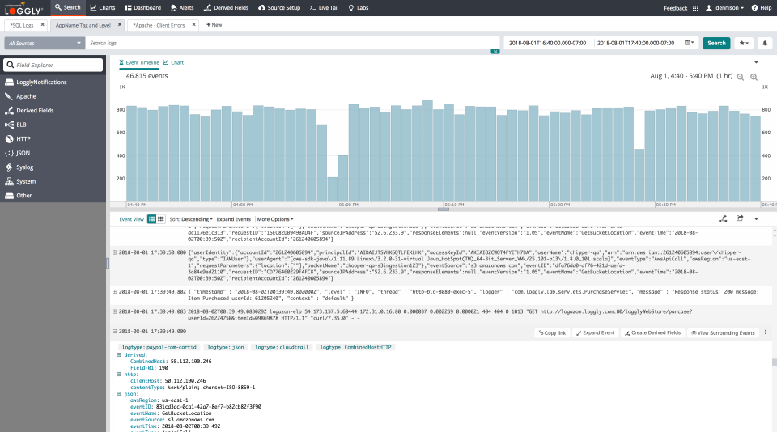Switch to list event view
Viewport: 777px width, 432px height.
tap(151, 219)
